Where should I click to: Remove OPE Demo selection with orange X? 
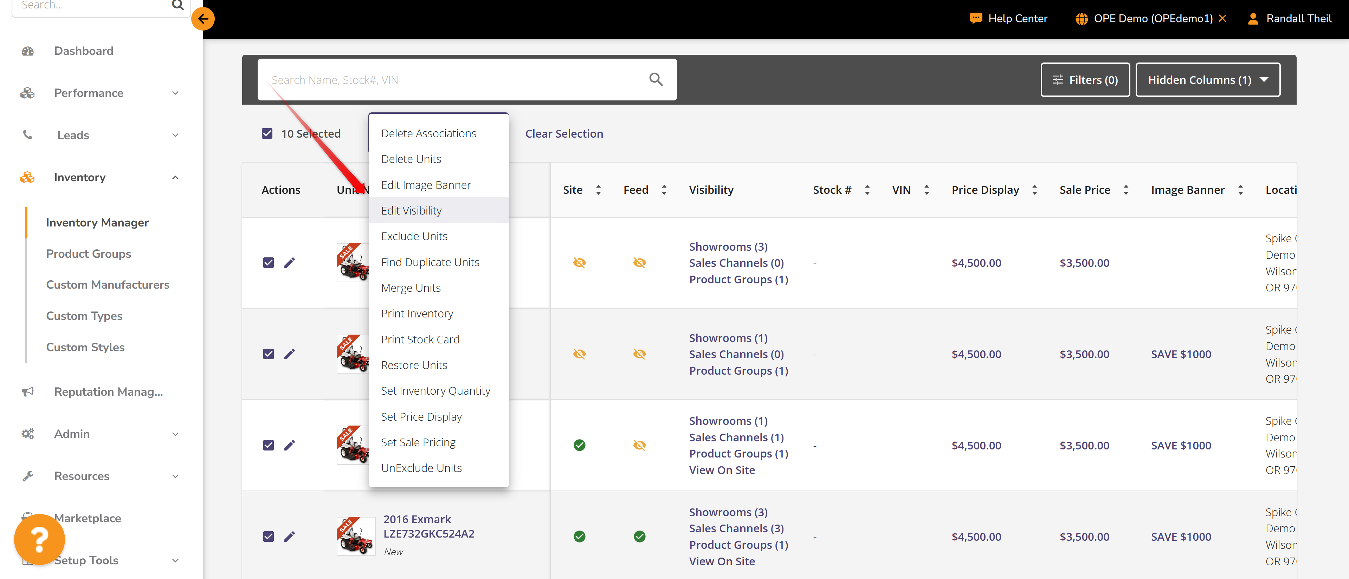point(1222,19)
